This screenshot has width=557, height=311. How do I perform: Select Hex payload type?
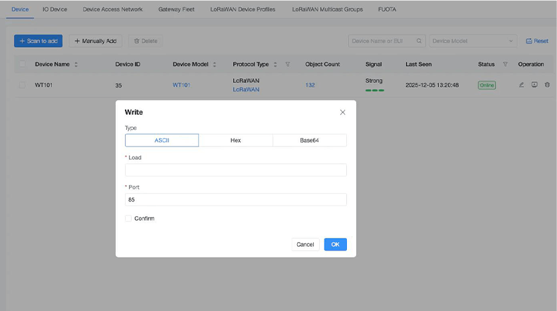pyautogui.click(x=235, y=141)
